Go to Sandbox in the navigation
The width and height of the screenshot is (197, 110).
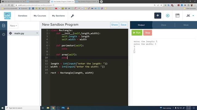click(x=23, y=16)
